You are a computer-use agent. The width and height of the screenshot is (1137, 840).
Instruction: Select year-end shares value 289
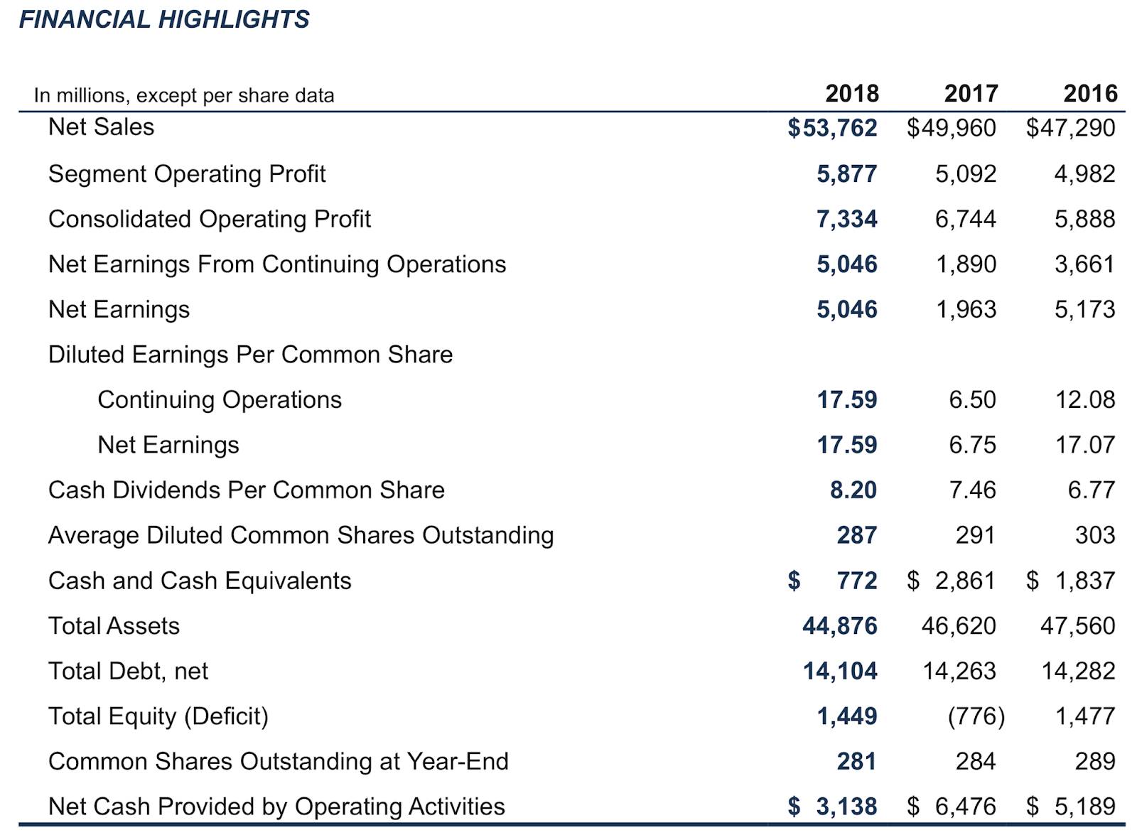(x=1095, y=762)
